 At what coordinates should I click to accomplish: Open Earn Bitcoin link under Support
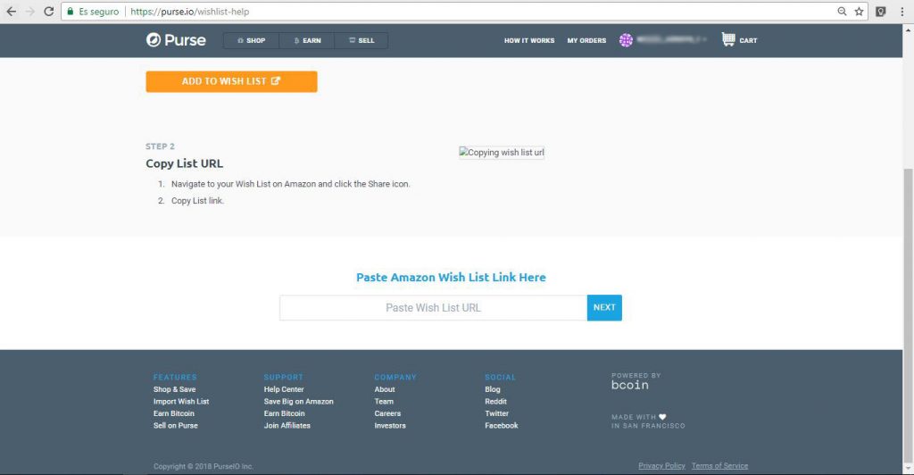[284, 413]
